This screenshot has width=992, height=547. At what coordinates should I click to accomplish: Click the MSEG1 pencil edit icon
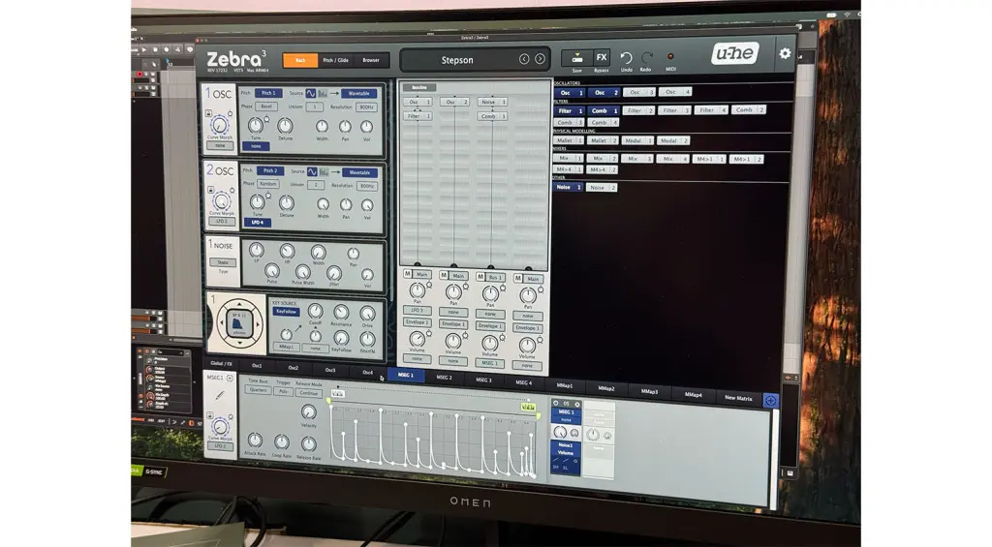tap(219, 397)
